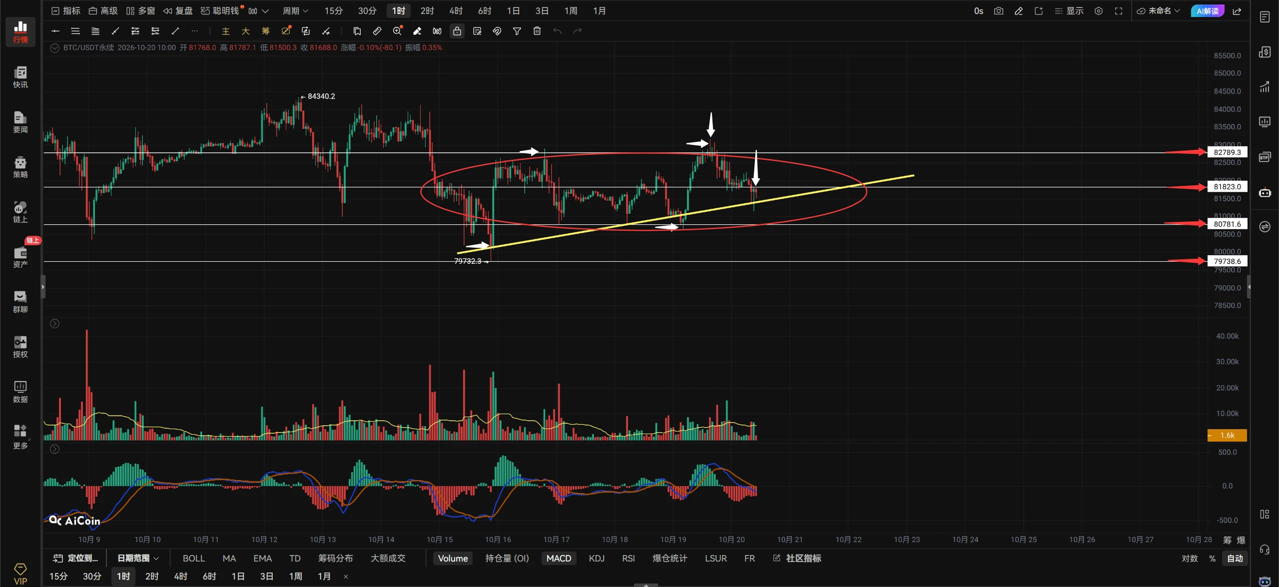1279x587 pixels.
Task: Collapse the volume pane expander
Action: [x=55, y=324]
